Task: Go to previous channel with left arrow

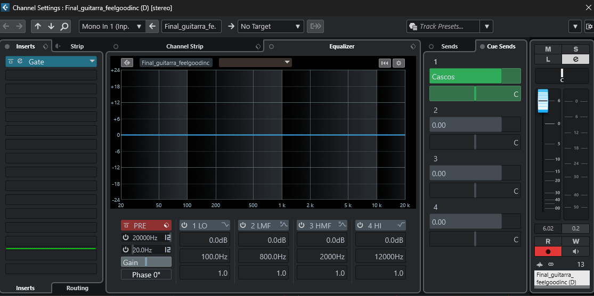Action: [6, 26]
